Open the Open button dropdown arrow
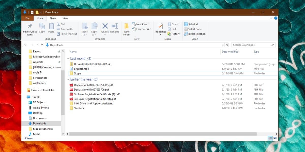The image size is (305, 152). pyautogui.click(x=180, y=24)
